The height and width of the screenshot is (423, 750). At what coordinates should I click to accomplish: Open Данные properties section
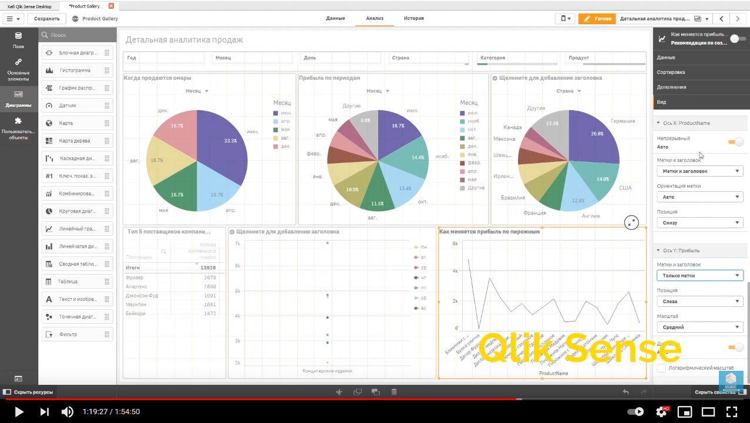tap(701, 57)
